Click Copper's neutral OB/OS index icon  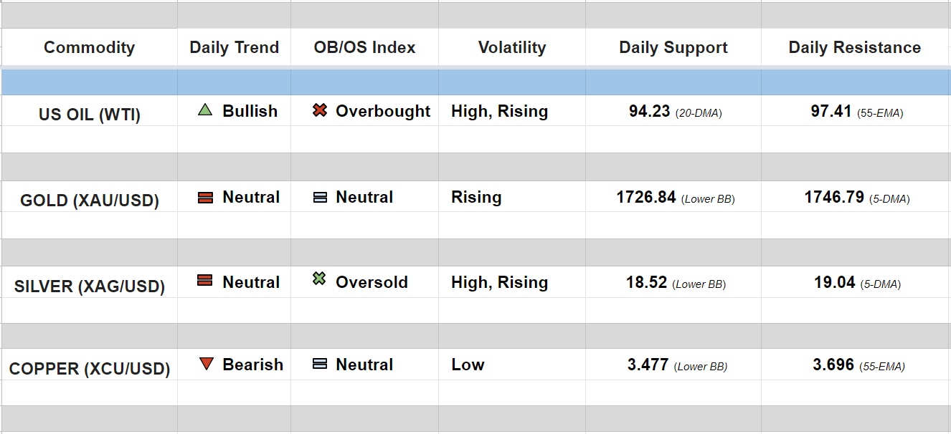[x=320, y=364]
